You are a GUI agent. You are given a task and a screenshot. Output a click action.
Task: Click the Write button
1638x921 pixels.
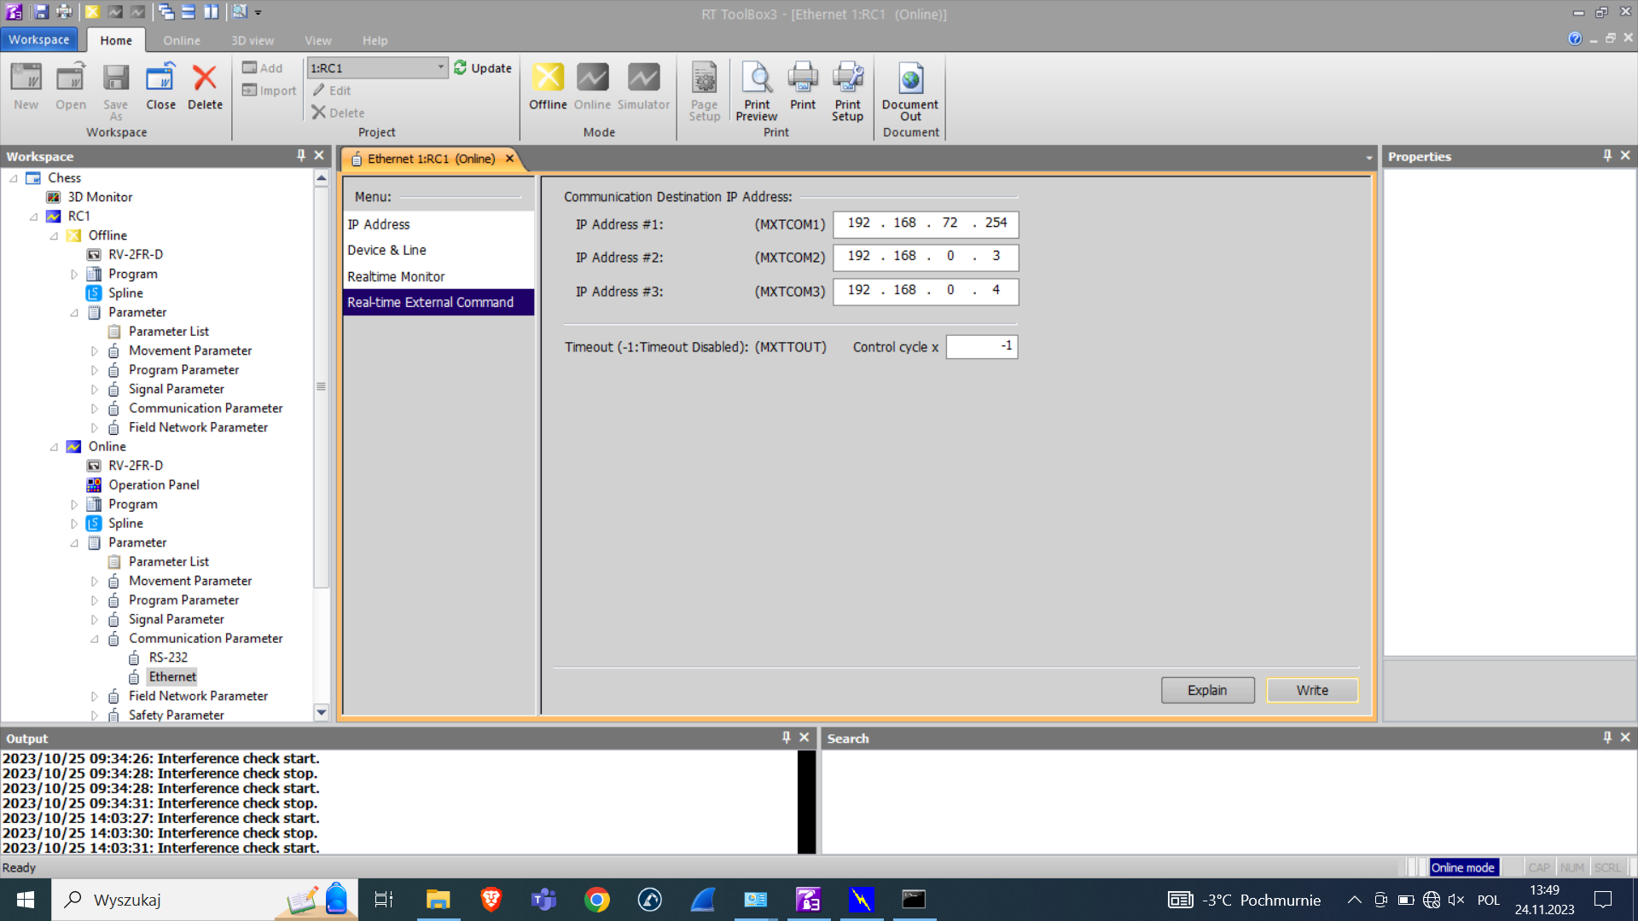(x=1311, y=690)
